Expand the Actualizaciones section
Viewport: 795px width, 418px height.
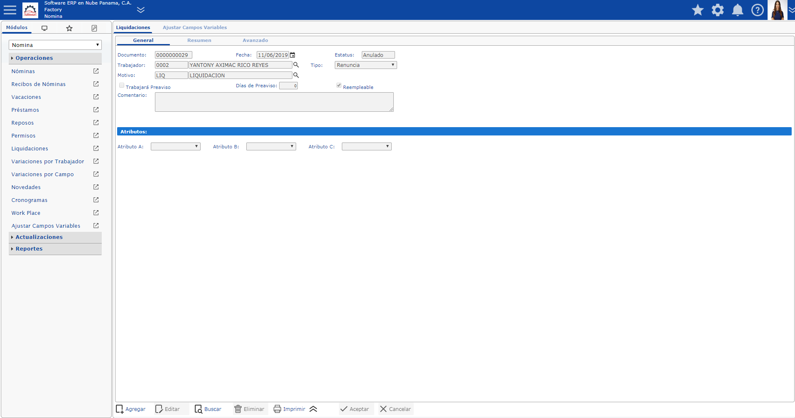pos(39,237)
